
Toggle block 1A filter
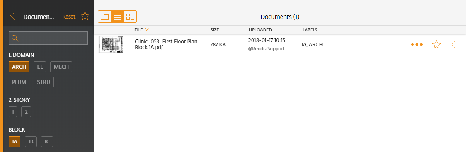[14, 142]
